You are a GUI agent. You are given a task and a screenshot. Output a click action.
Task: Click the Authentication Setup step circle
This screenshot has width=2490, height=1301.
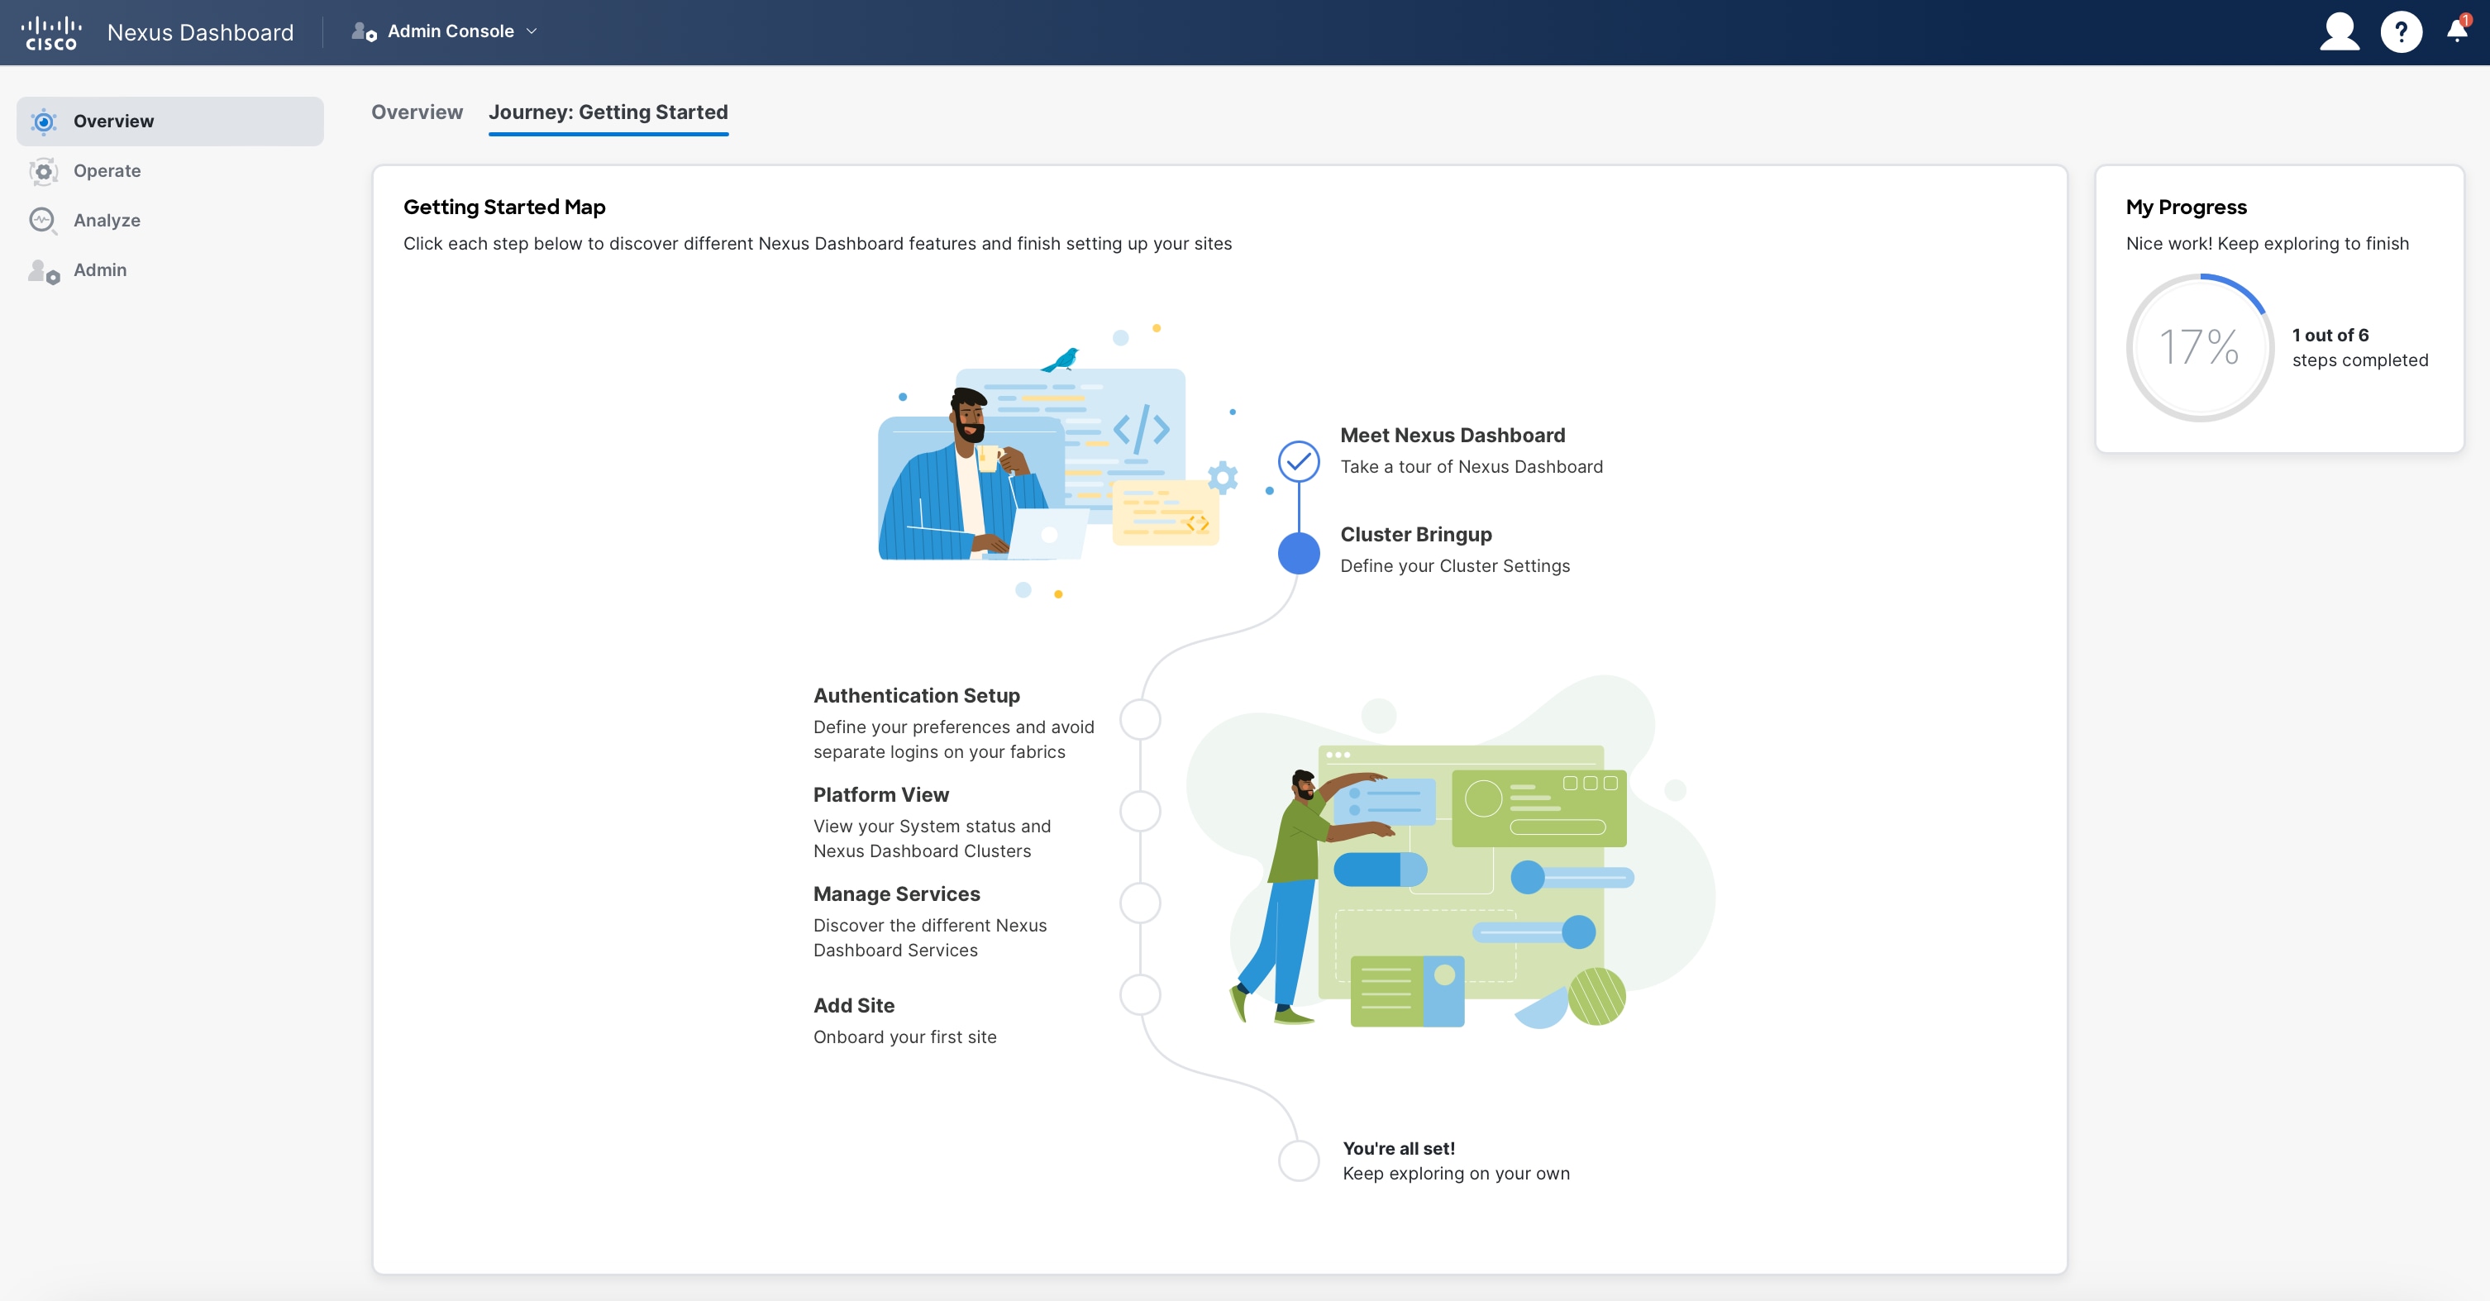click(x=1140, y=719)
